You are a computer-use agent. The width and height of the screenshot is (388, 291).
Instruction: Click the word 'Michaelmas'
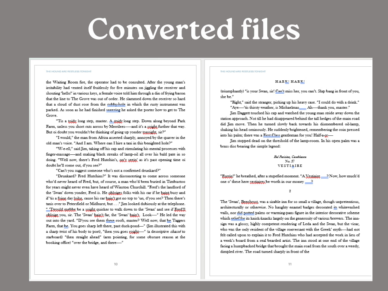tap(289, 107)
